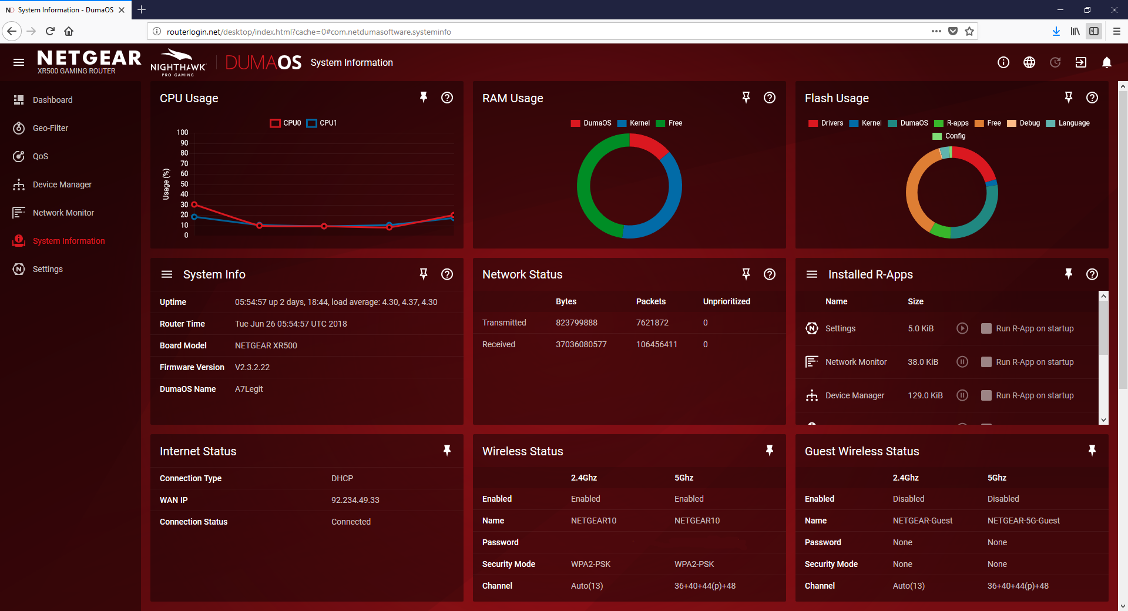Unpin the Installed R-Apps panel
The height and width of the screenshot is (611, 1128).
click(x=1069, y=274)
